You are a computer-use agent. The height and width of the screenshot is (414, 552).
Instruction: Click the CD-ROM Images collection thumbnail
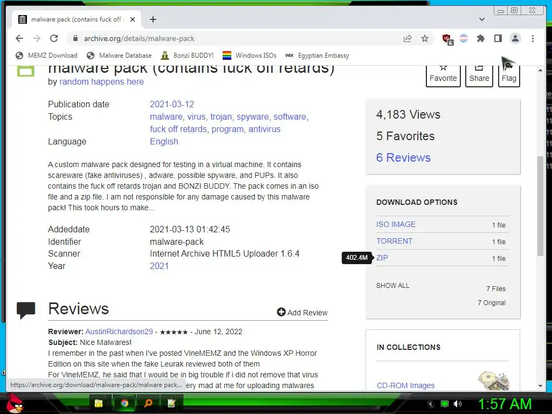(494, 381)
